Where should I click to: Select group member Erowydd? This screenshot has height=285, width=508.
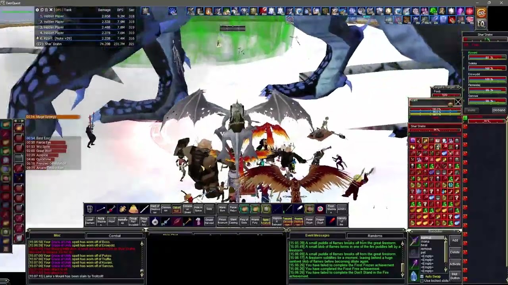click(x=474, y=74)
